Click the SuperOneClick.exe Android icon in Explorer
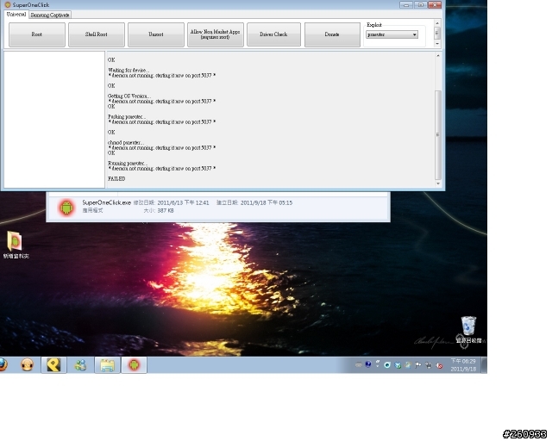552x441 pixels. 66,208
